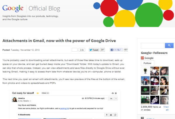175x119 pixels.
Task: Click the Android robot follower thumbnail
Action: pos(145,71)
